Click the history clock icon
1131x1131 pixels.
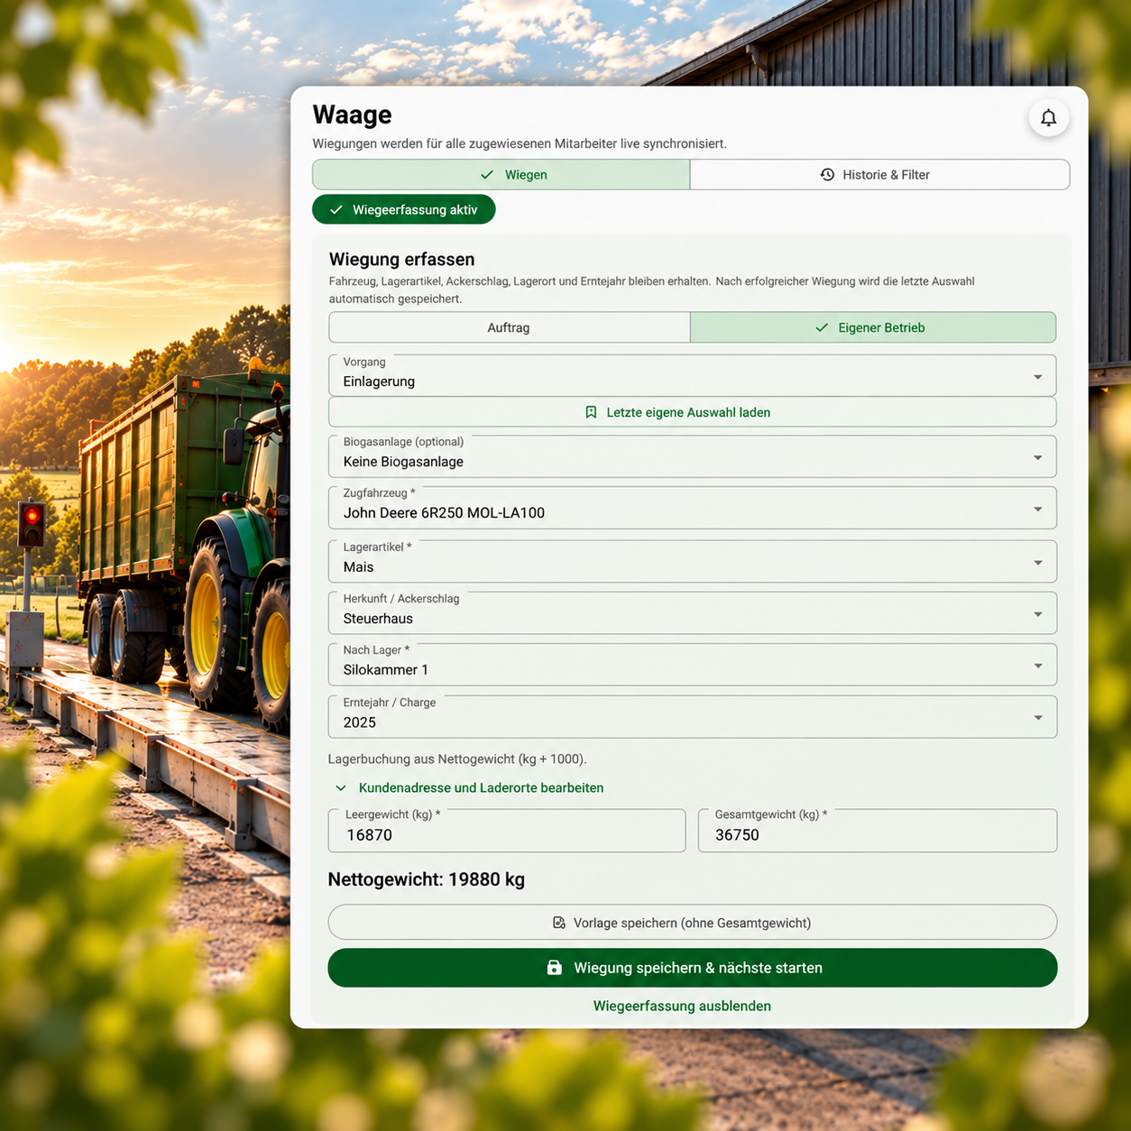pyautogui.click(x=827, y=175)
